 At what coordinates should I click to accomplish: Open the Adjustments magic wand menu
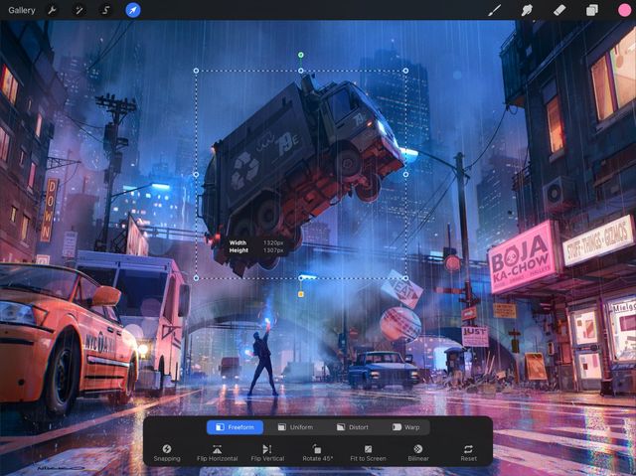(79, 10)
